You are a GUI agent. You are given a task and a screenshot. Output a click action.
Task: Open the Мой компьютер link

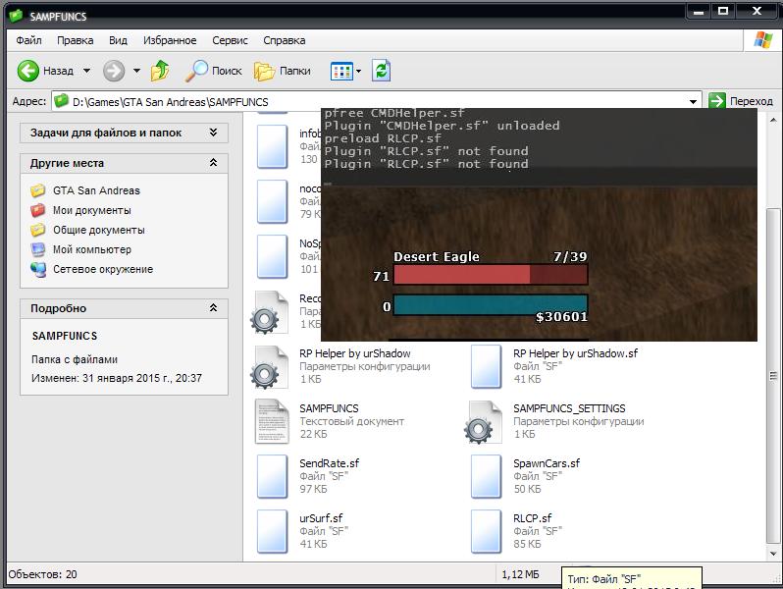(x=92, y=249)
